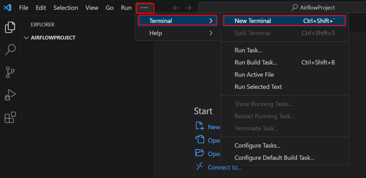The width and height of the screenshot is (366, 178).
Task: Open the Edit menu
Action: pos(41,8)
